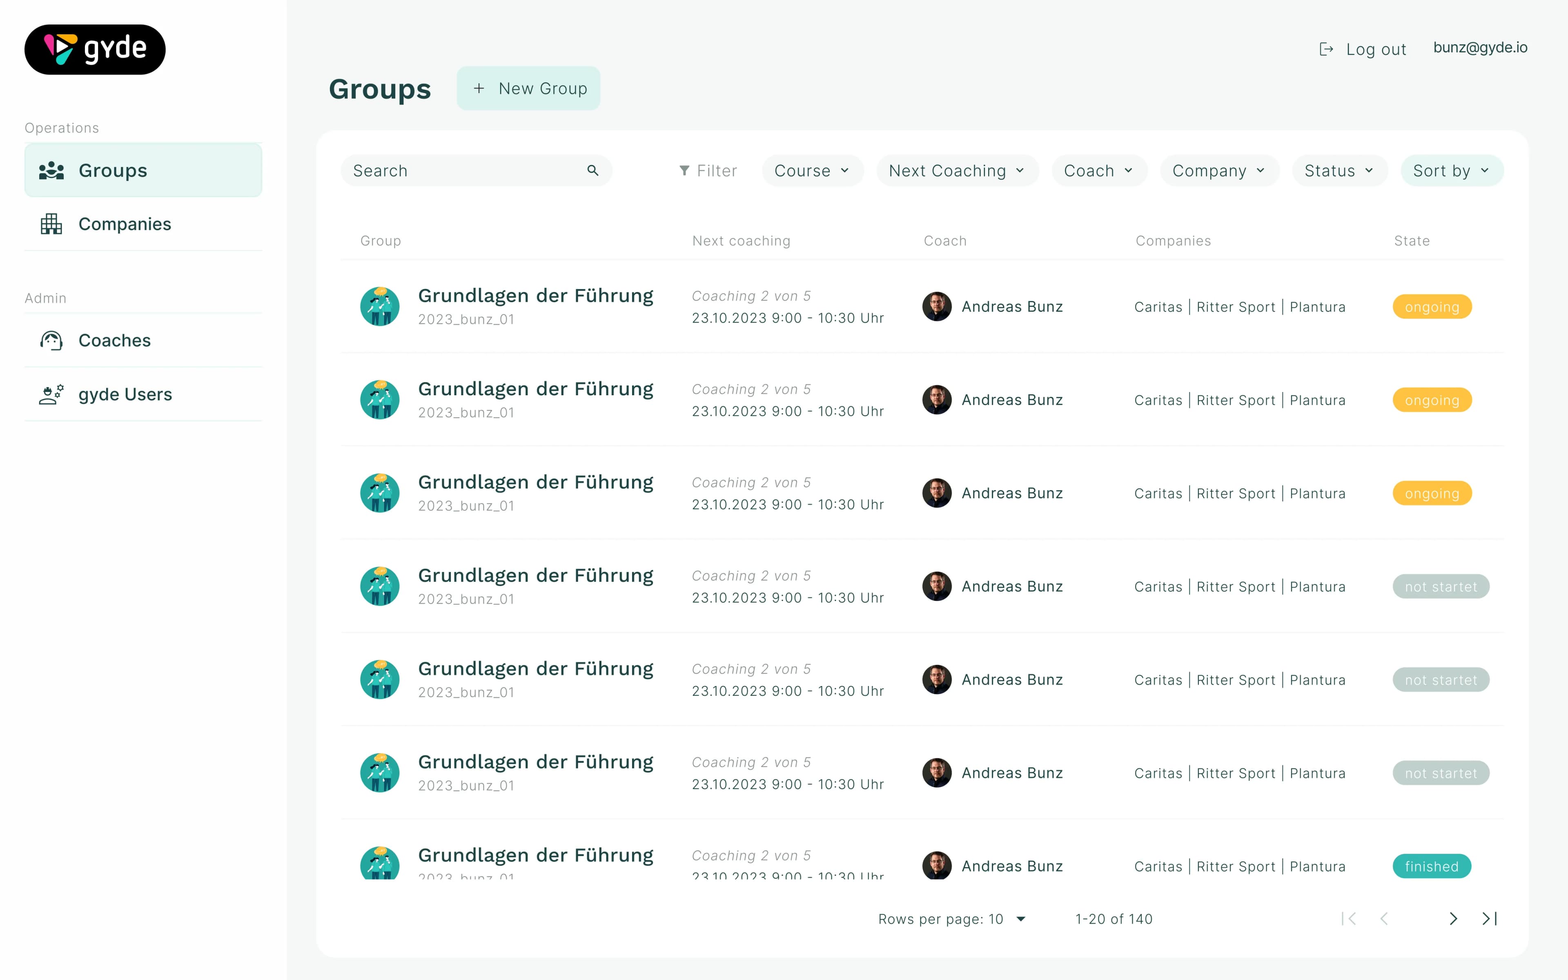This screenshot has height=980, width=1568.
Task: Click the Group column header
Action: point(380,241)
